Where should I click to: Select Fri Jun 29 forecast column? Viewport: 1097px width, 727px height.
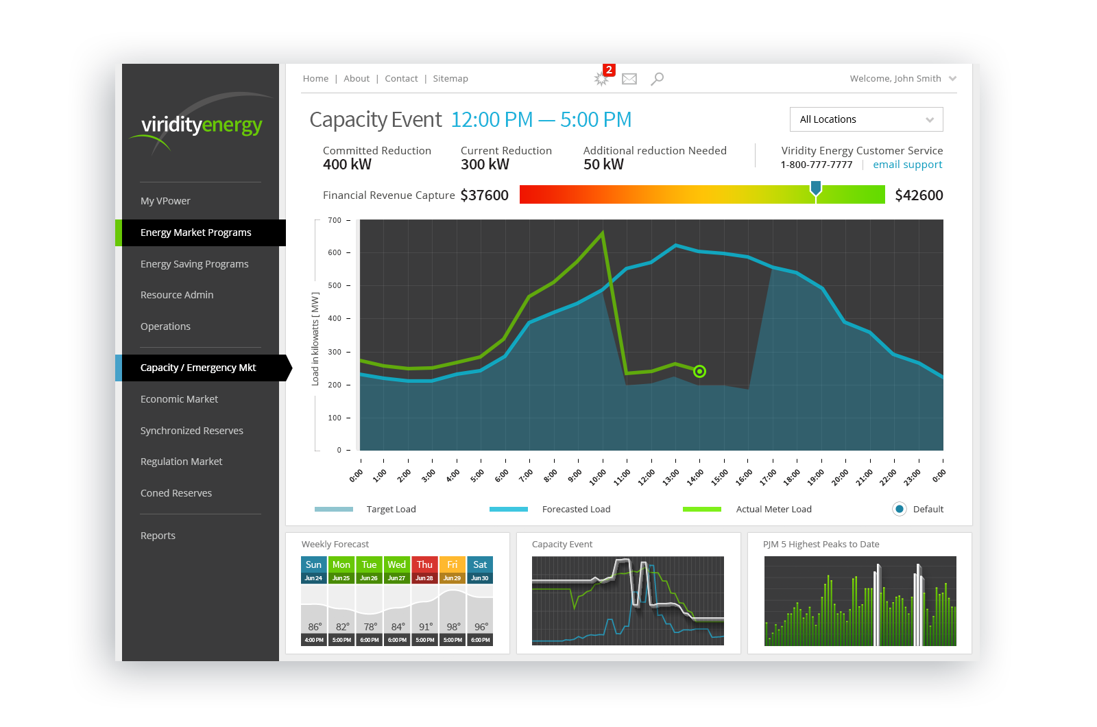tap(453, 601)
